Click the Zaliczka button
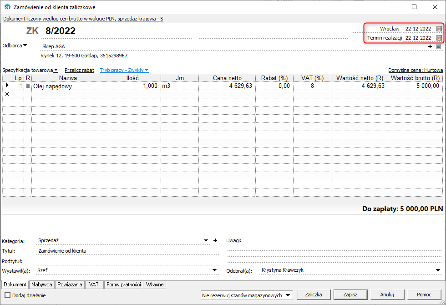This screenshot has width=446, height=305. click(x=314, y=295)
